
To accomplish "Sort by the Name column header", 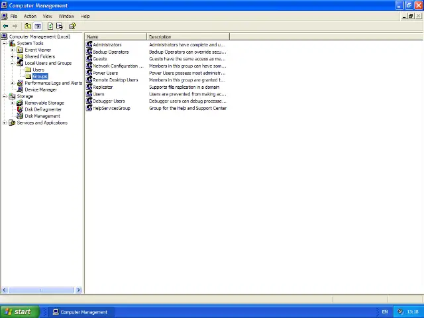I will click(116, 36).
